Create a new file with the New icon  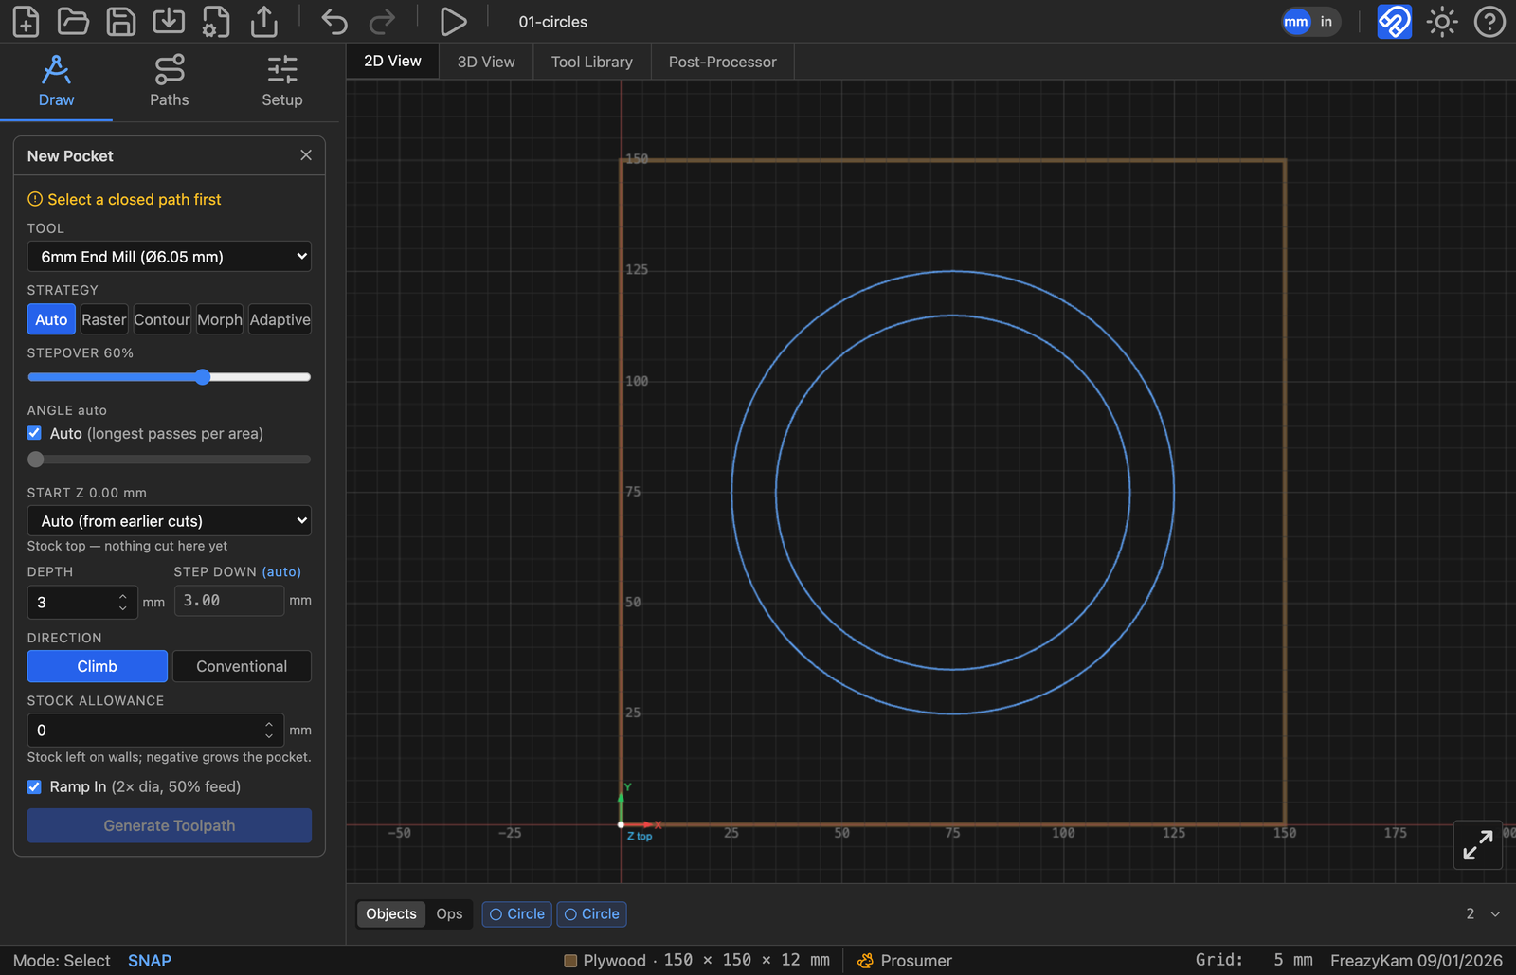coord(26,21)
